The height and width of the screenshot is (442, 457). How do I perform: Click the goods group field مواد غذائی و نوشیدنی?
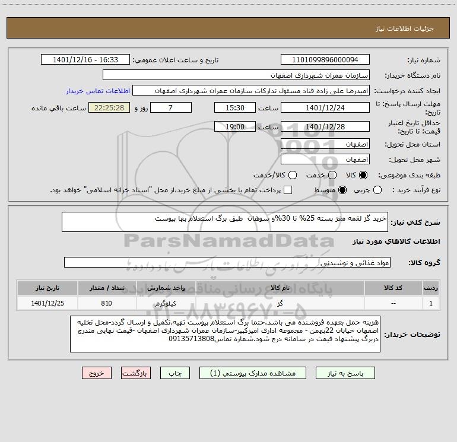(x=227, y=262)
